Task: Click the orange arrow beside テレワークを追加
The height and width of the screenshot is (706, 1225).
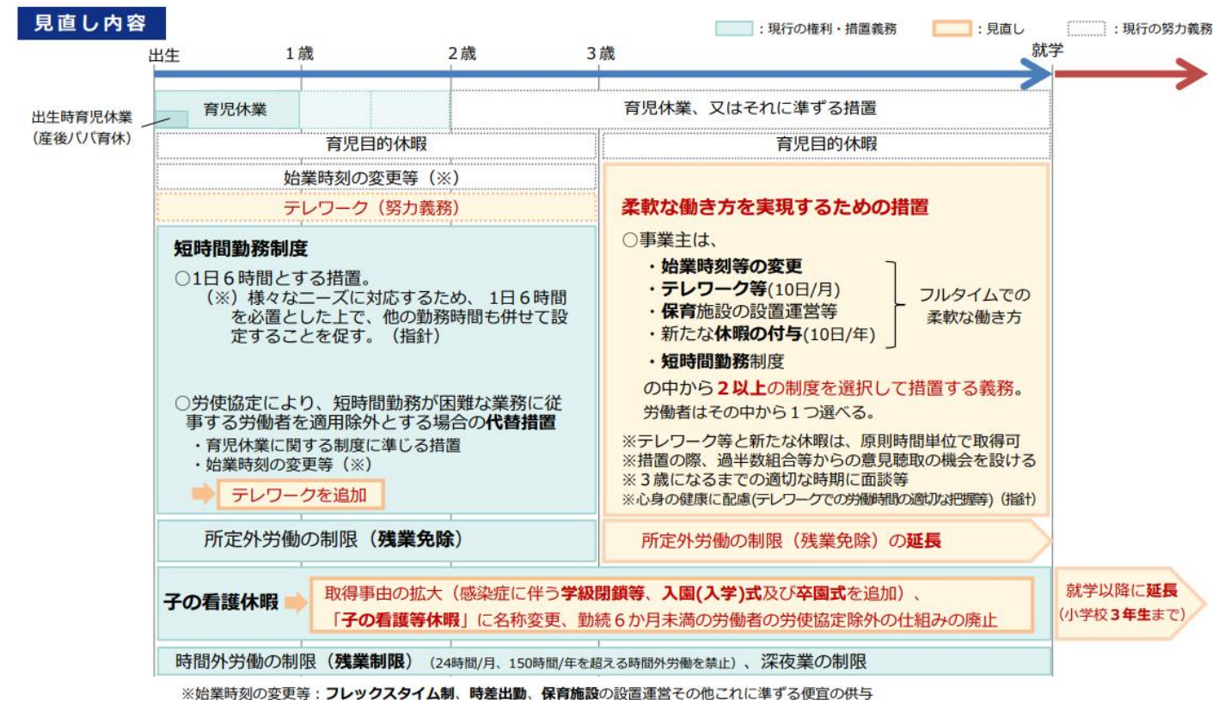Action: click(202, 494)
